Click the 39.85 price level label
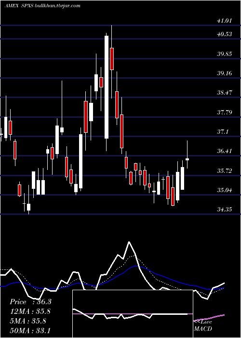 (225, 54)
